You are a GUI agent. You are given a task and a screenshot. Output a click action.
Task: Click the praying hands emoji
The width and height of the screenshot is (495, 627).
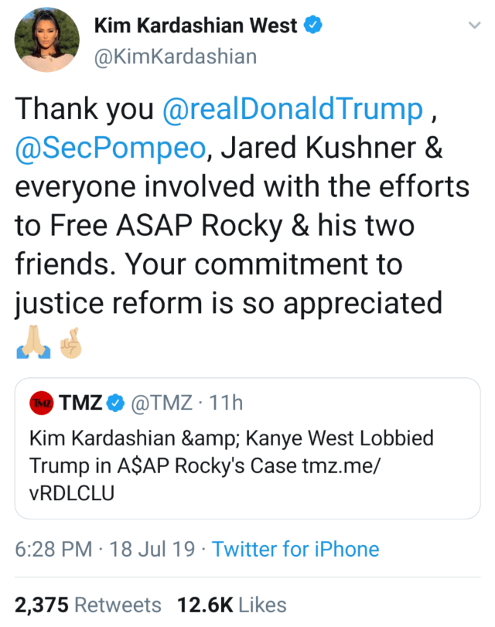coord(33,342)
